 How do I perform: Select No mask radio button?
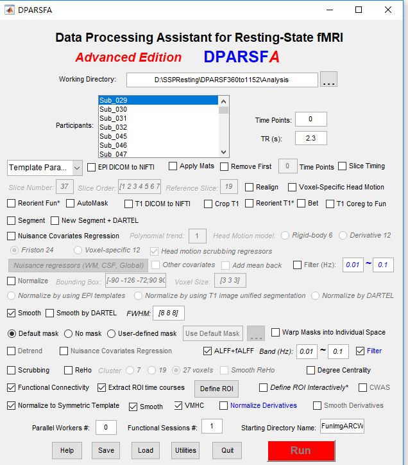coord(68,333)
